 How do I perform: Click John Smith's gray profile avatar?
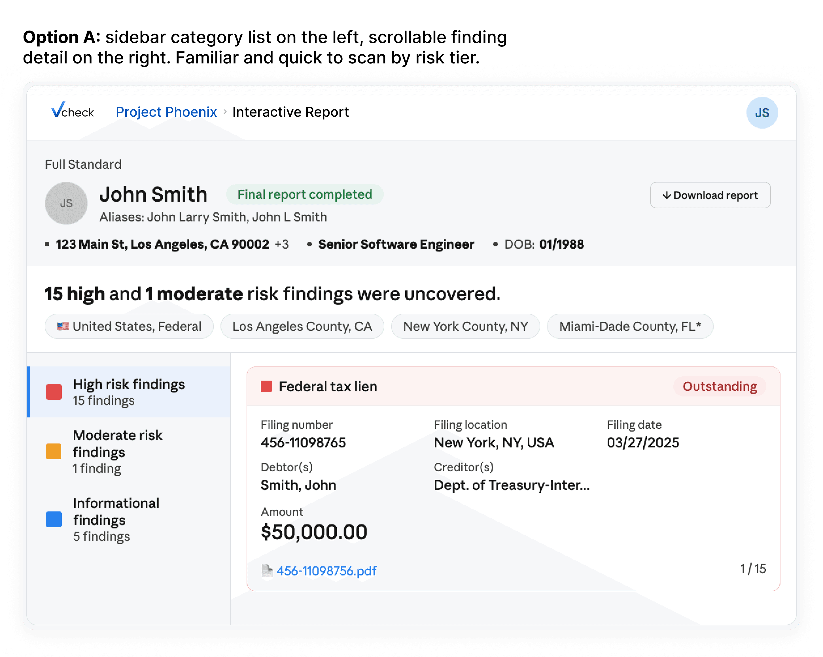(66, 203)
